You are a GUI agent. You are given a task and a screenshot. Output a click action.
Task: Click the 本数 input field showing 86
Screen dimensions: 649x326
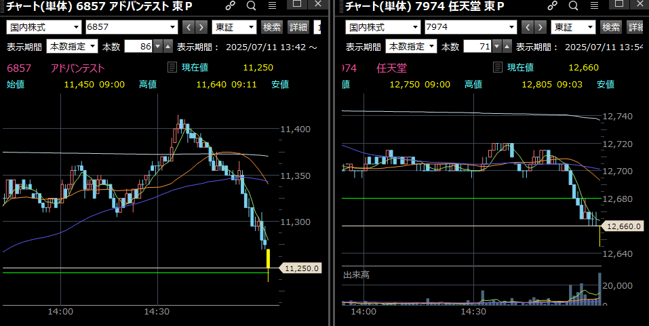(x=138, y=46)
